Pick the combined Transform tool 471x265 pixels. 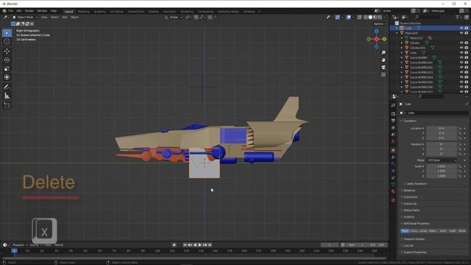click(7, 77)
